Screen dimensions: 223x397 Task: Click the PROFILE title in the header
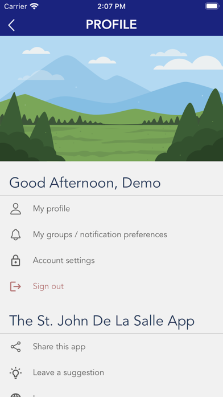[111, 25]
